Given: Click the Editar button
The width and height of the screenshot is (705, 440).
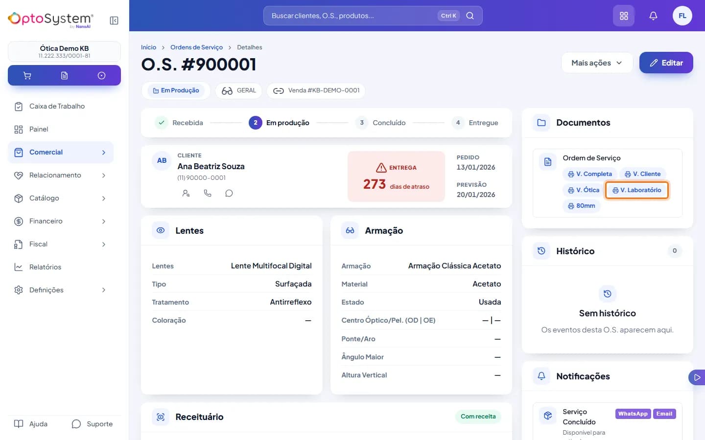Looking at the screenshot, I should (666, 63).
